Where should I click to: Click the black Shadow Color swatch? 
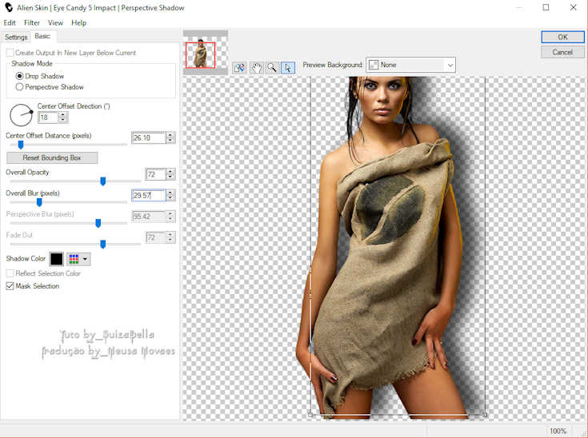coord(57,259)
